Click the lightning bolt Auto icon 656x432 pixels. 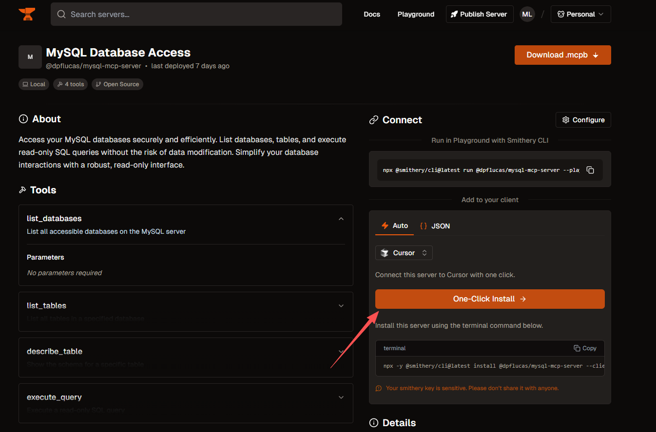(x=385, y=225)
